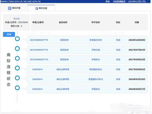This screenshot has height=114, width=152.
Task: Click the list icon on the 商标流程 tab
Action: [x=36, y=8]
